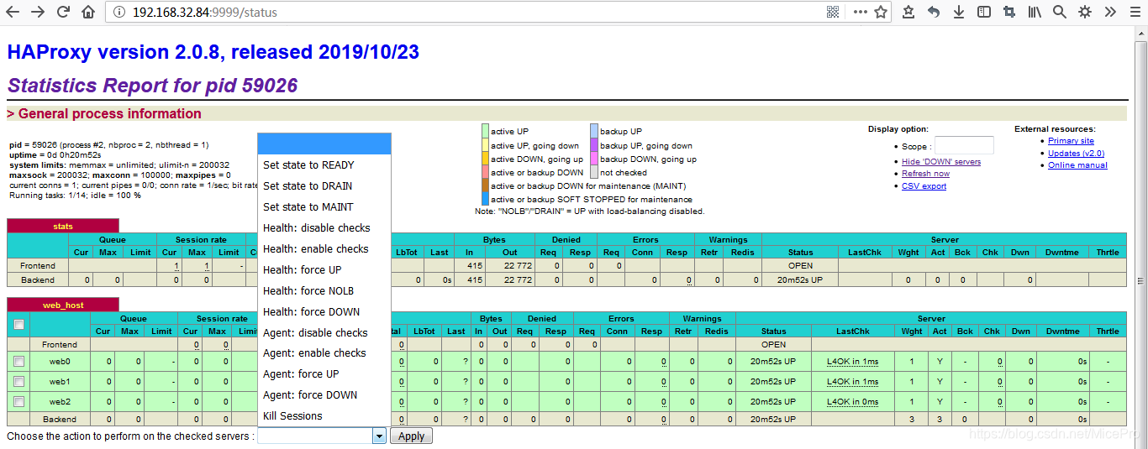1148x449 pixels.
Task: Take a screenshot with the crop icon
Action: tap(1009, 13)
